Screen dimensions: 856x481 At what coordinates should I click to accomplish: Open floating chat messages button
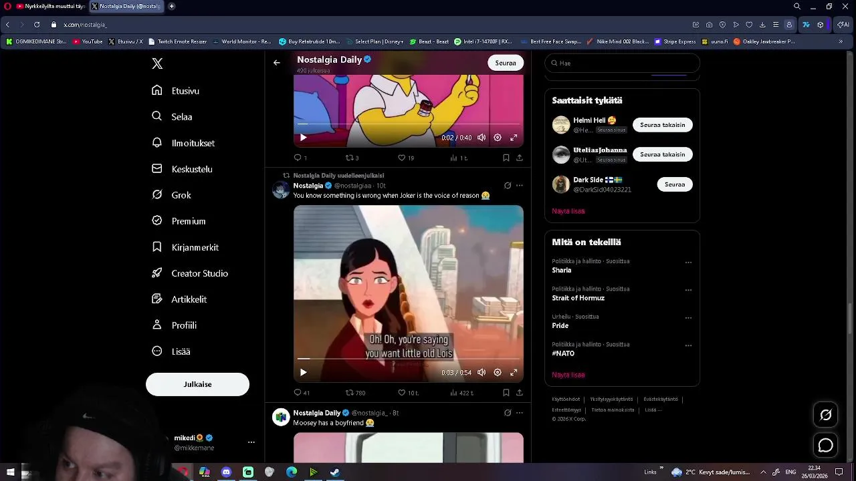(826, 446)
